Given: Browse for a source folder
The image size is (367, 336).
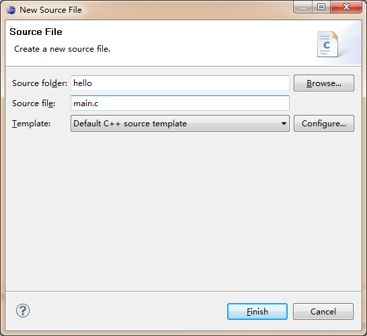Looking at the screenshot, I should (324, 83).
